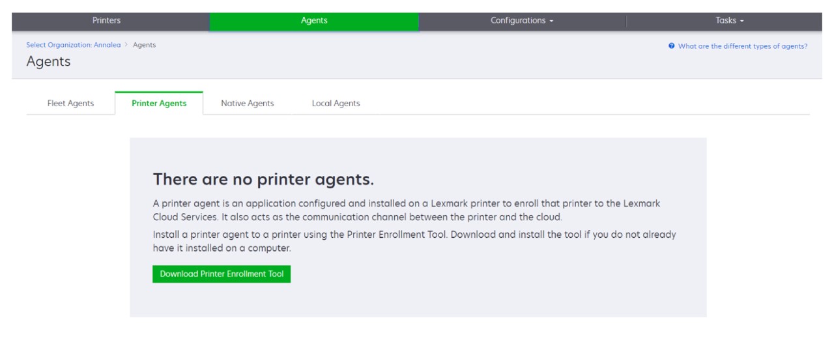Viewport: 834px width, 344px height.
Task: Open the Native Agents tab
Action: (247, 103)
